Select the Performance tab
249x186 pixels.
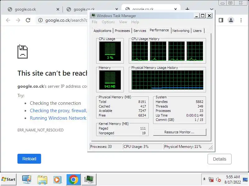(159, 30)
